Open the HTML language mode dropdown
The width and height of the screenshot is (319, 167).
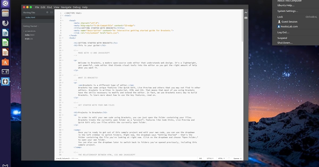click(x=221, y=159)
